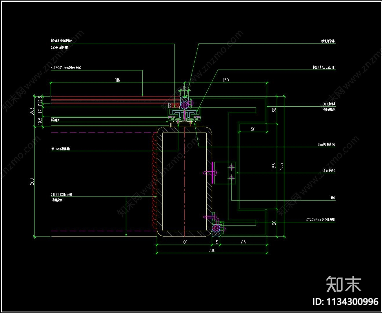Click the 6+0.8SGP+6mm glass annotation
Screen dimensions: 382x313
pos(66,68)
